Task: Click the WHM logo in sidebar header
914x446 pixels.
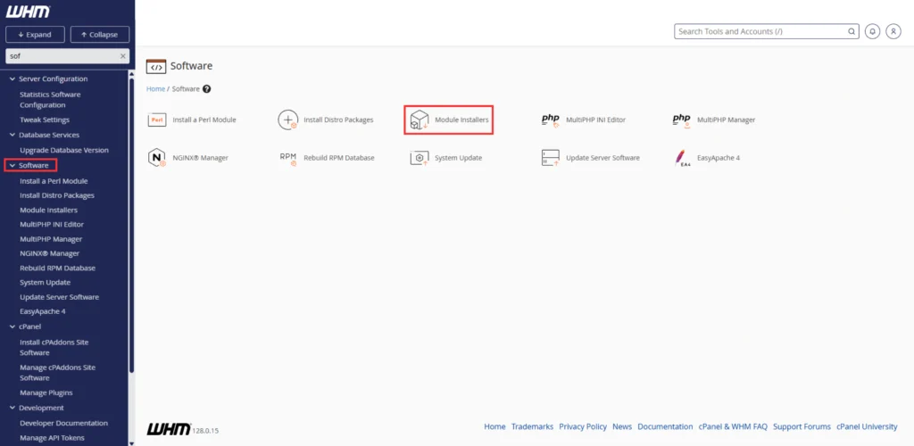Action: click(x=28, y=11)
